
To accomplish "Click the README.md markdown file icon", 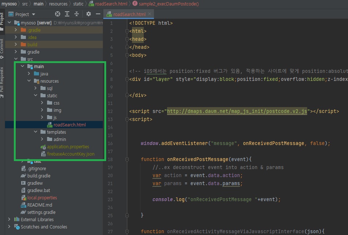I will coord(23,205).
